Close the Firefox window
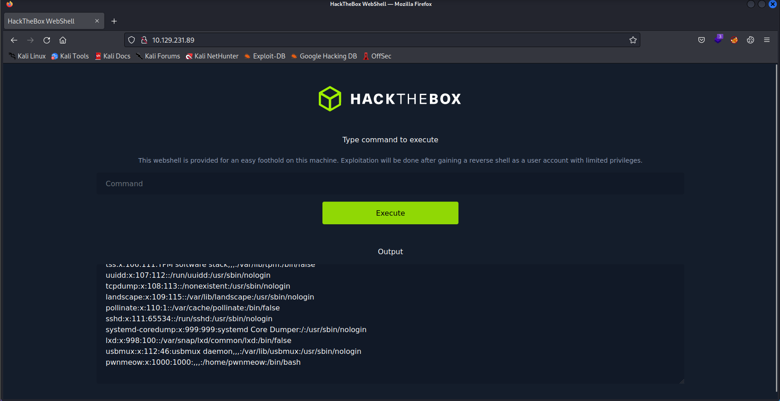 [773, 4]
